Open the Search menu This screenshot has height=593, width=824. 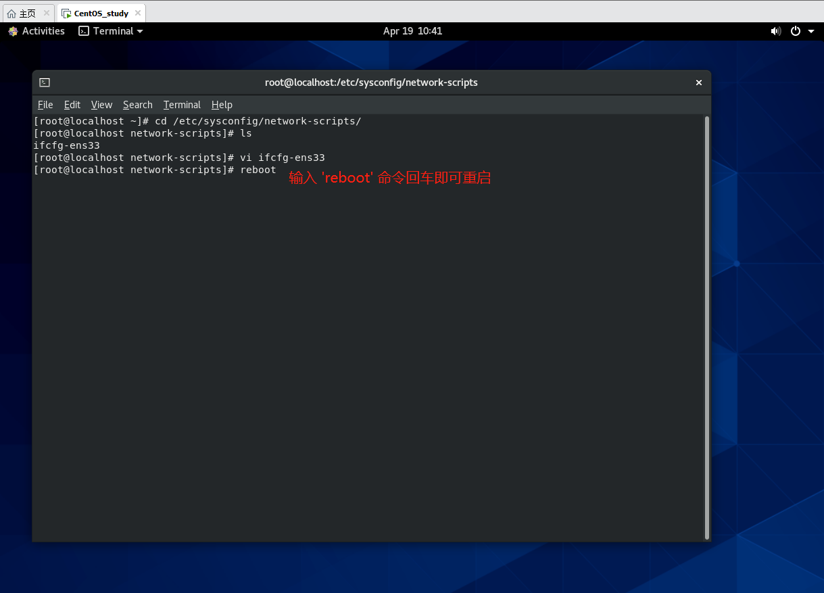pos(137,105)
